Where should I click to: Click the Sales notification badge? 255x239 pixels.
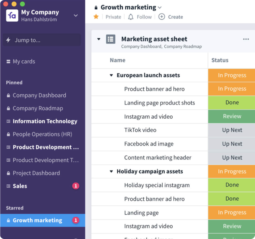click(76, 186)
